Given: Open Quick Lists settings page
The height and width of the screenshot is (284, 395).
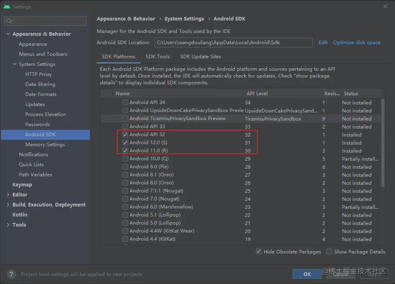Looking at the screenshot, I should (31, 165).
